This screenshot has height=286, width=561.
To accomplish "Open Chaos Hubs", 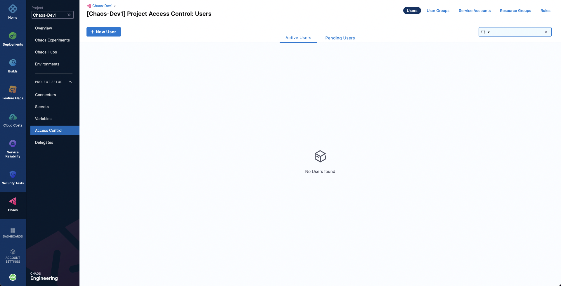I will click(x=46, y=52).
